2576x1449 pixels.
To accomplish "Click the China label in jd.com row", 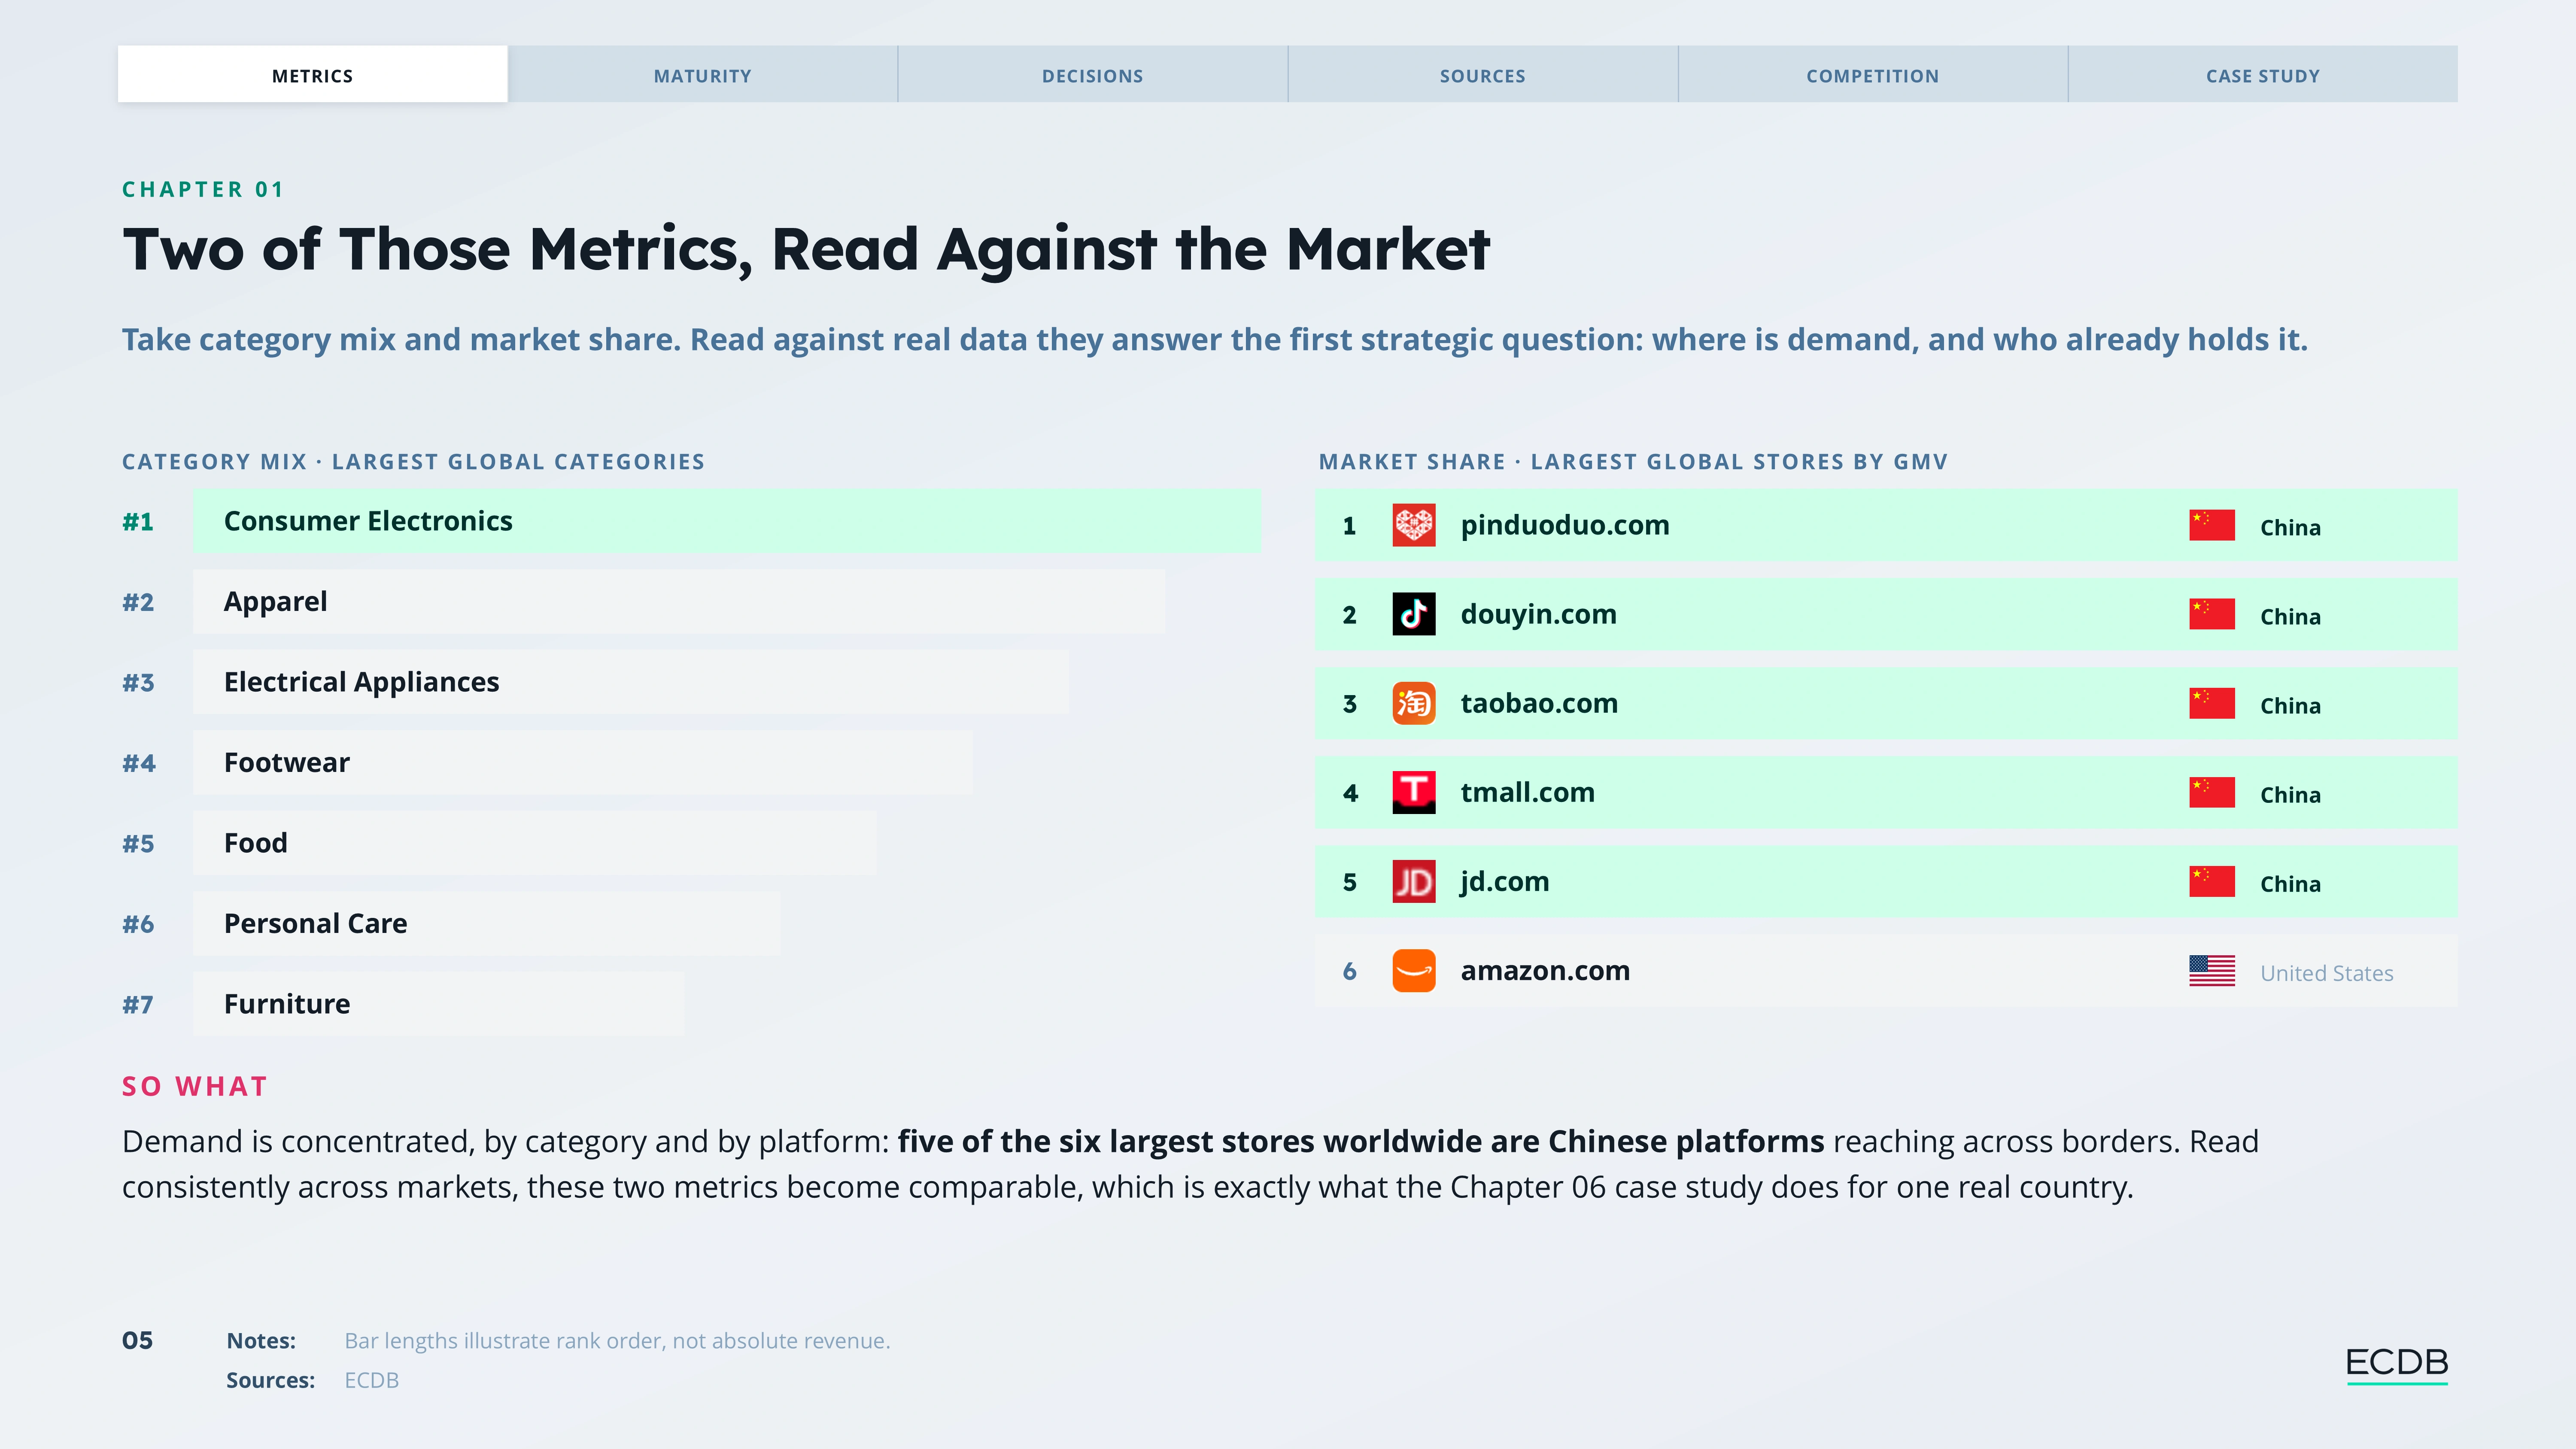I will coord(2290,884).
